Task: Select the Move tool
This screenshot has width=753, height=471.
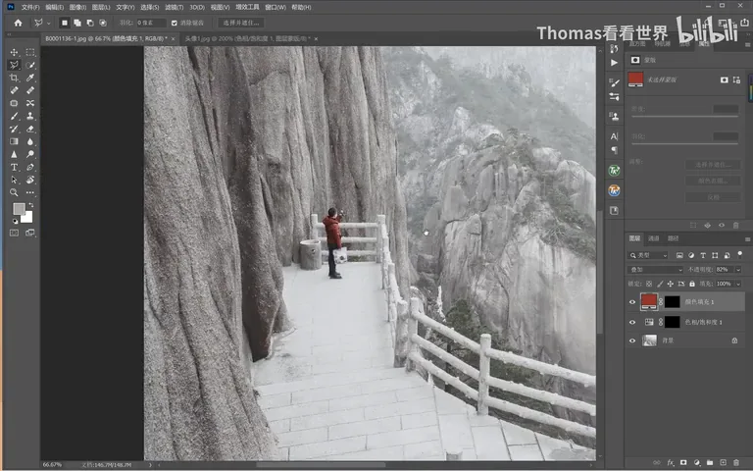Action: coord(14,52)
